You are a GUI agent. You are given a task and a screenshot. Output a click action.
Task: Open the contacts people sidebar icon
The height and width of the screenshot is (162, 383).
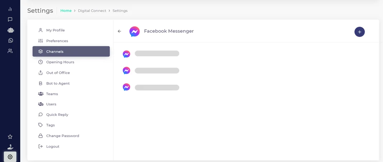(10, 51)
